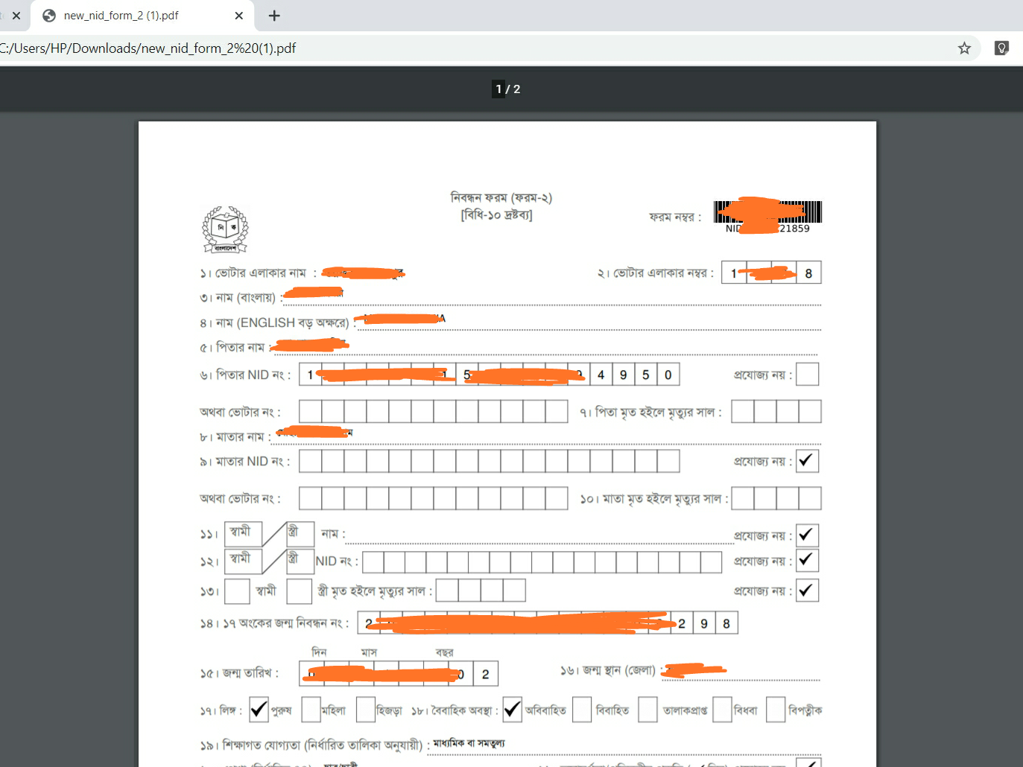1023x767 pixels.
Task: Click the lightbulb extension icon
Action: pos(1002,48)
